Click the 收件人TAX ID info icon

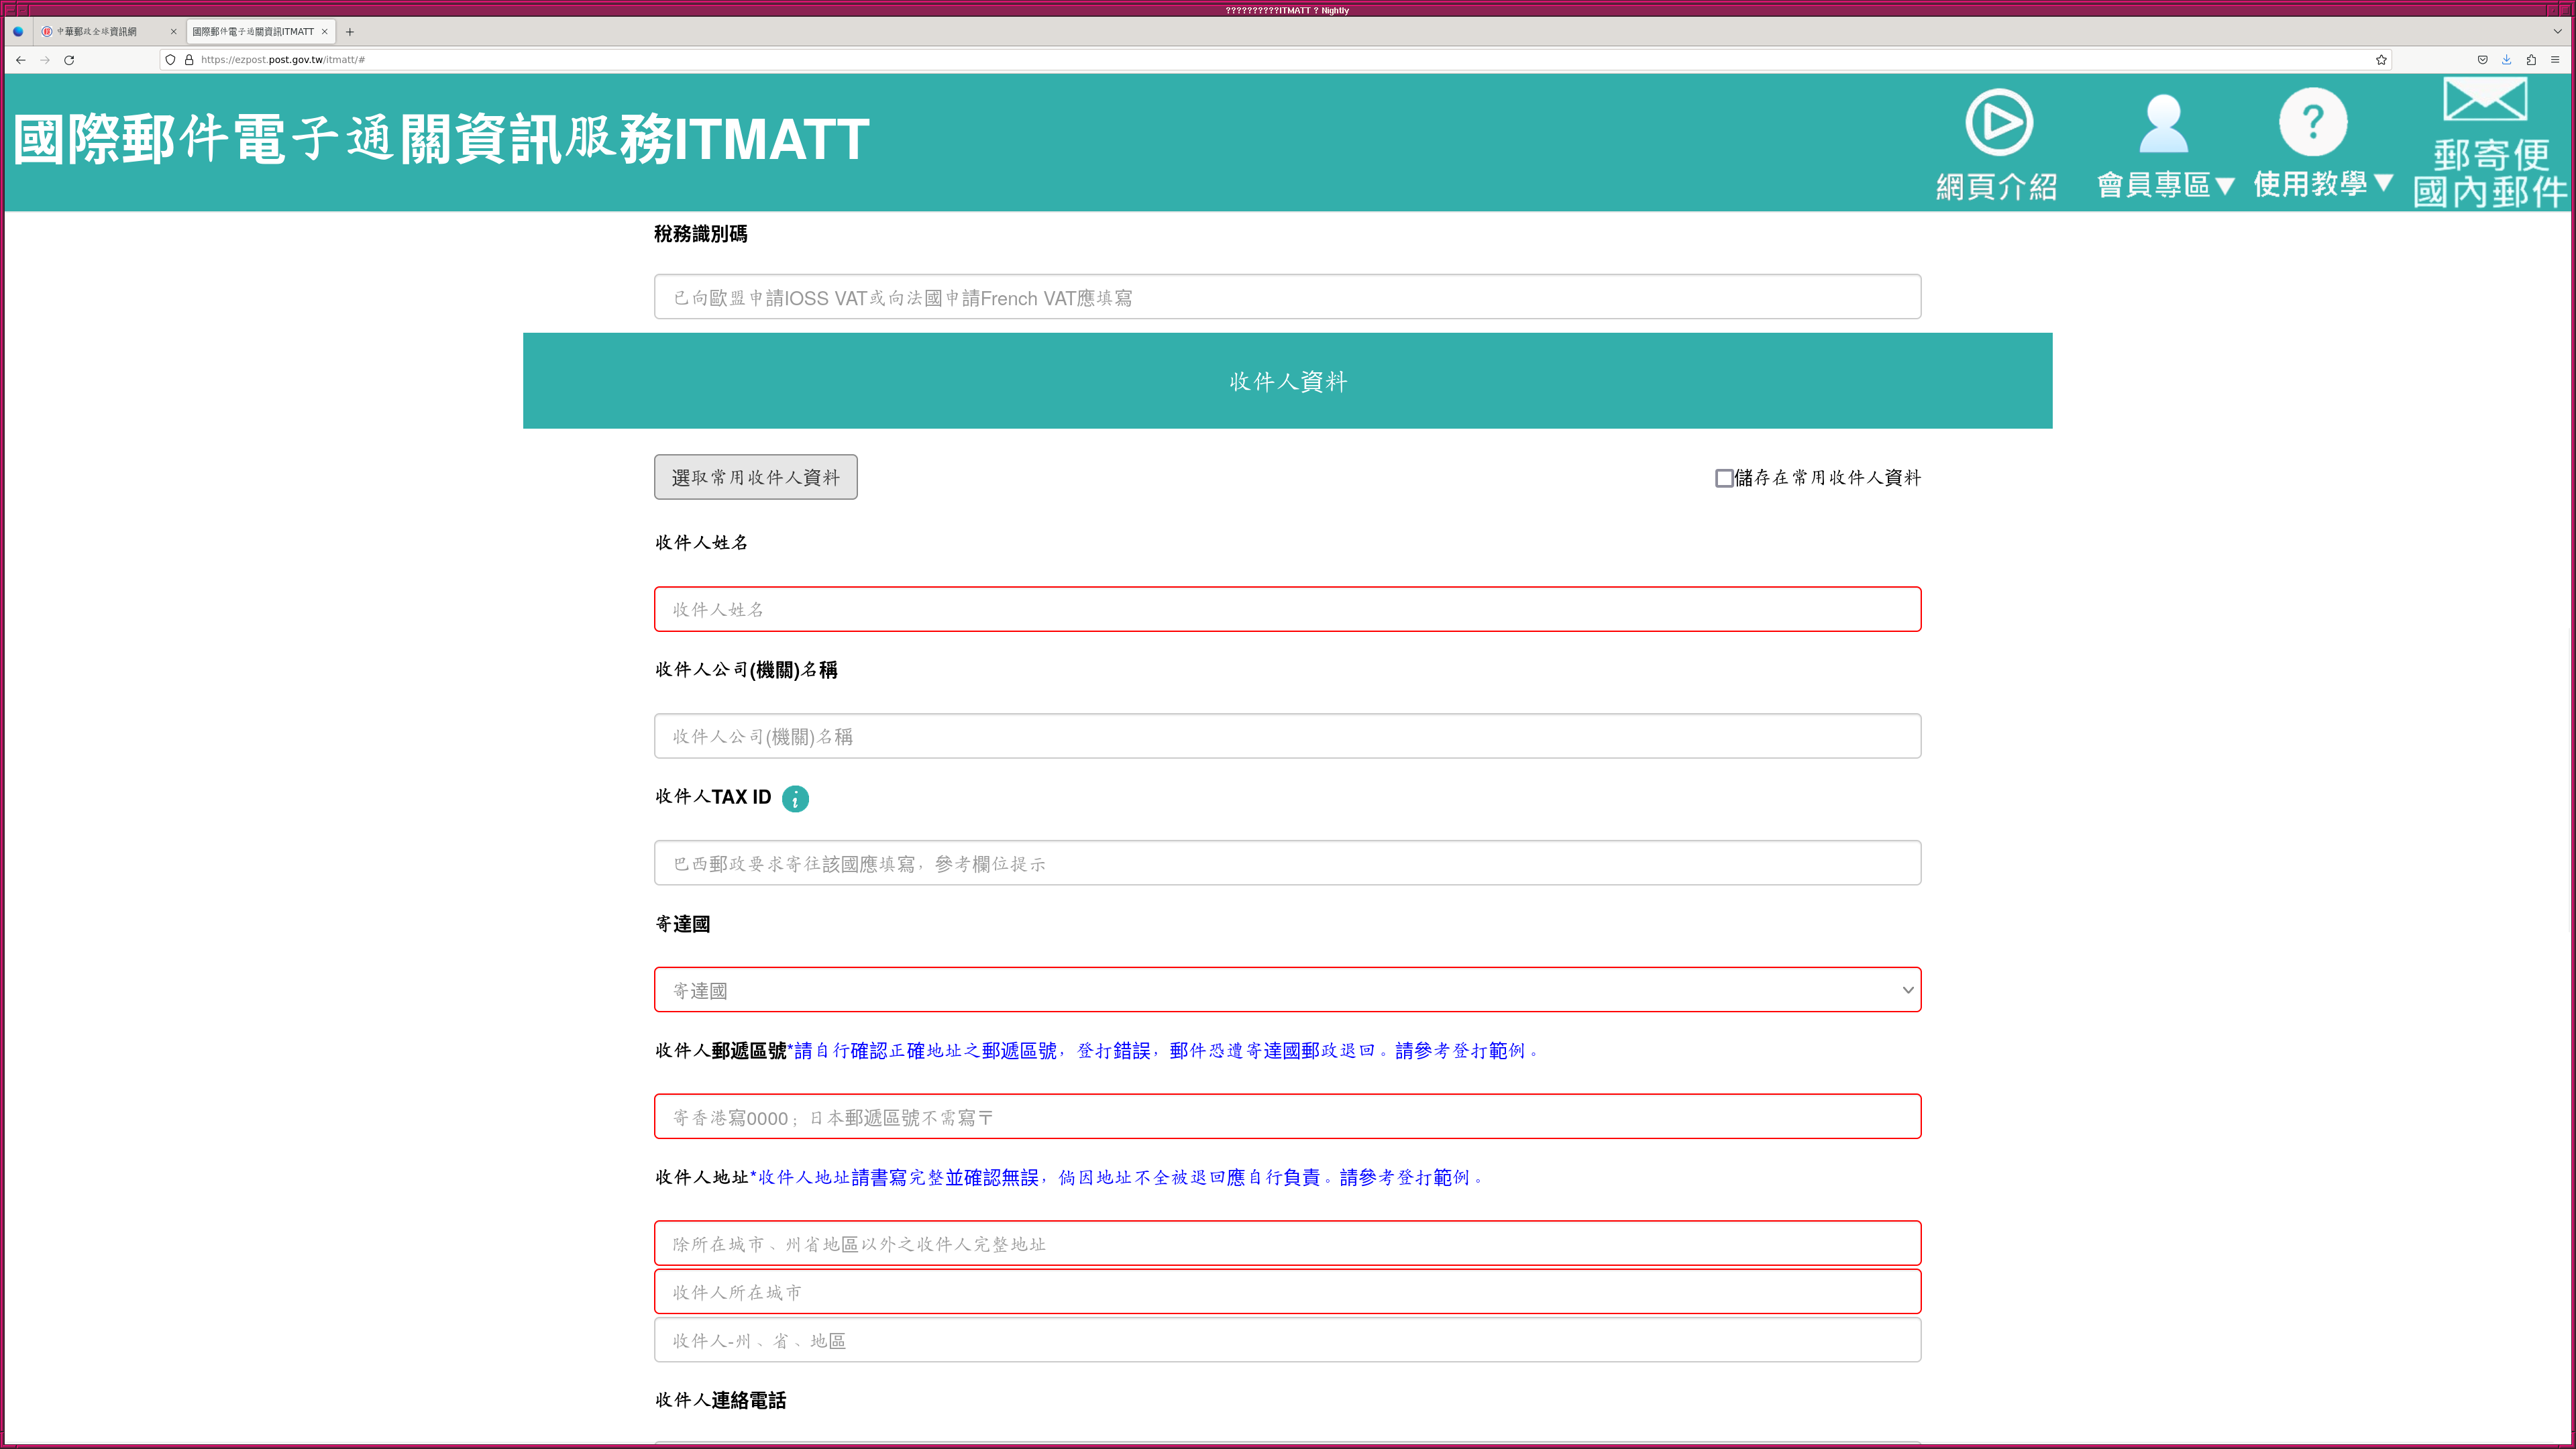click(x=795, y=798)
